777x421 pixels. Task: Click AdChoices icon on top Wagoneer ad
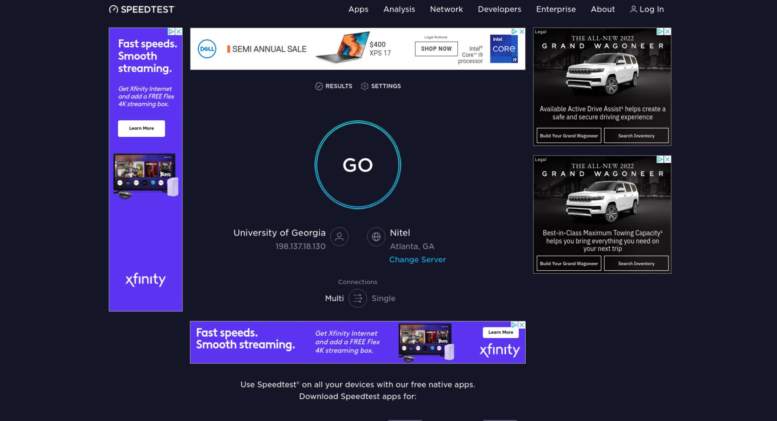660,32
